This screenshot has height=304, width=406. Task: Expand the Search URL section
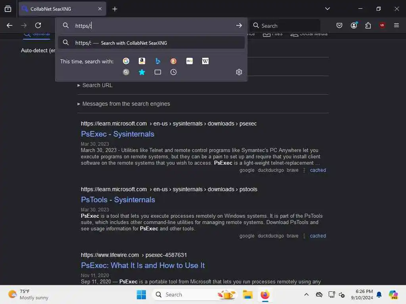pos(95,85)
